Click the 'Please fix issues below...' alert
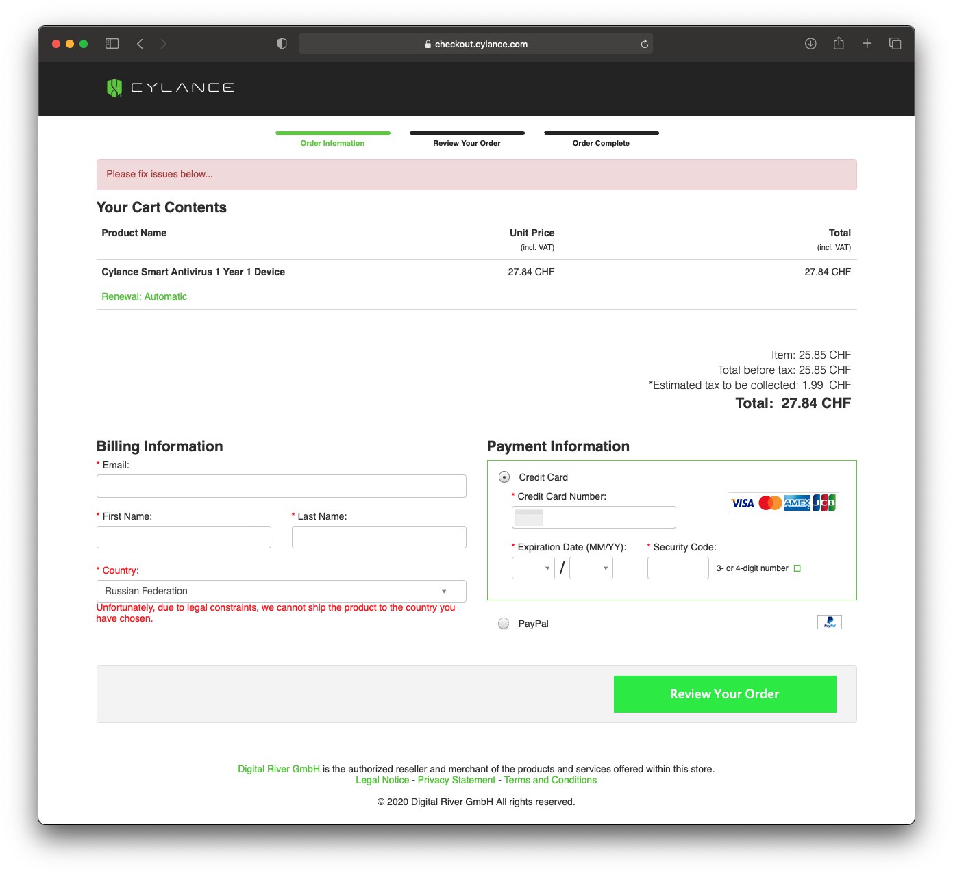Screen dimensions: 953x875 [476, 175]
